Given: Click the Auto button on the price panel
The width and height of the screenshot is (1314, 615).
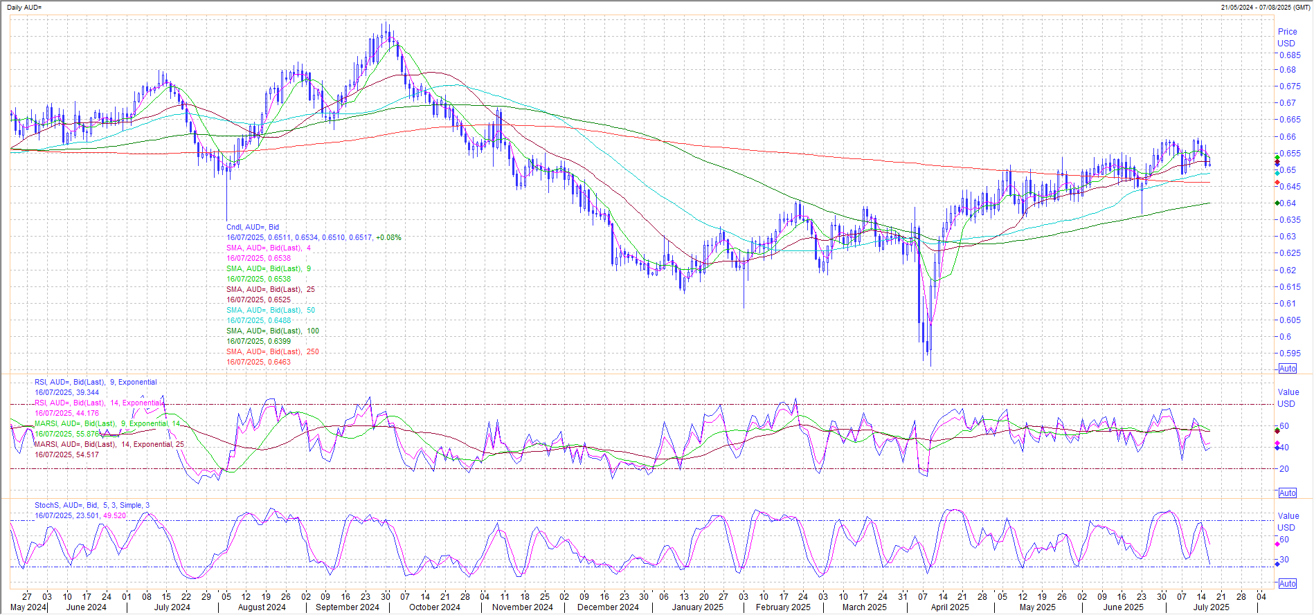Looking at the screenshot, I should [1288, 369].
